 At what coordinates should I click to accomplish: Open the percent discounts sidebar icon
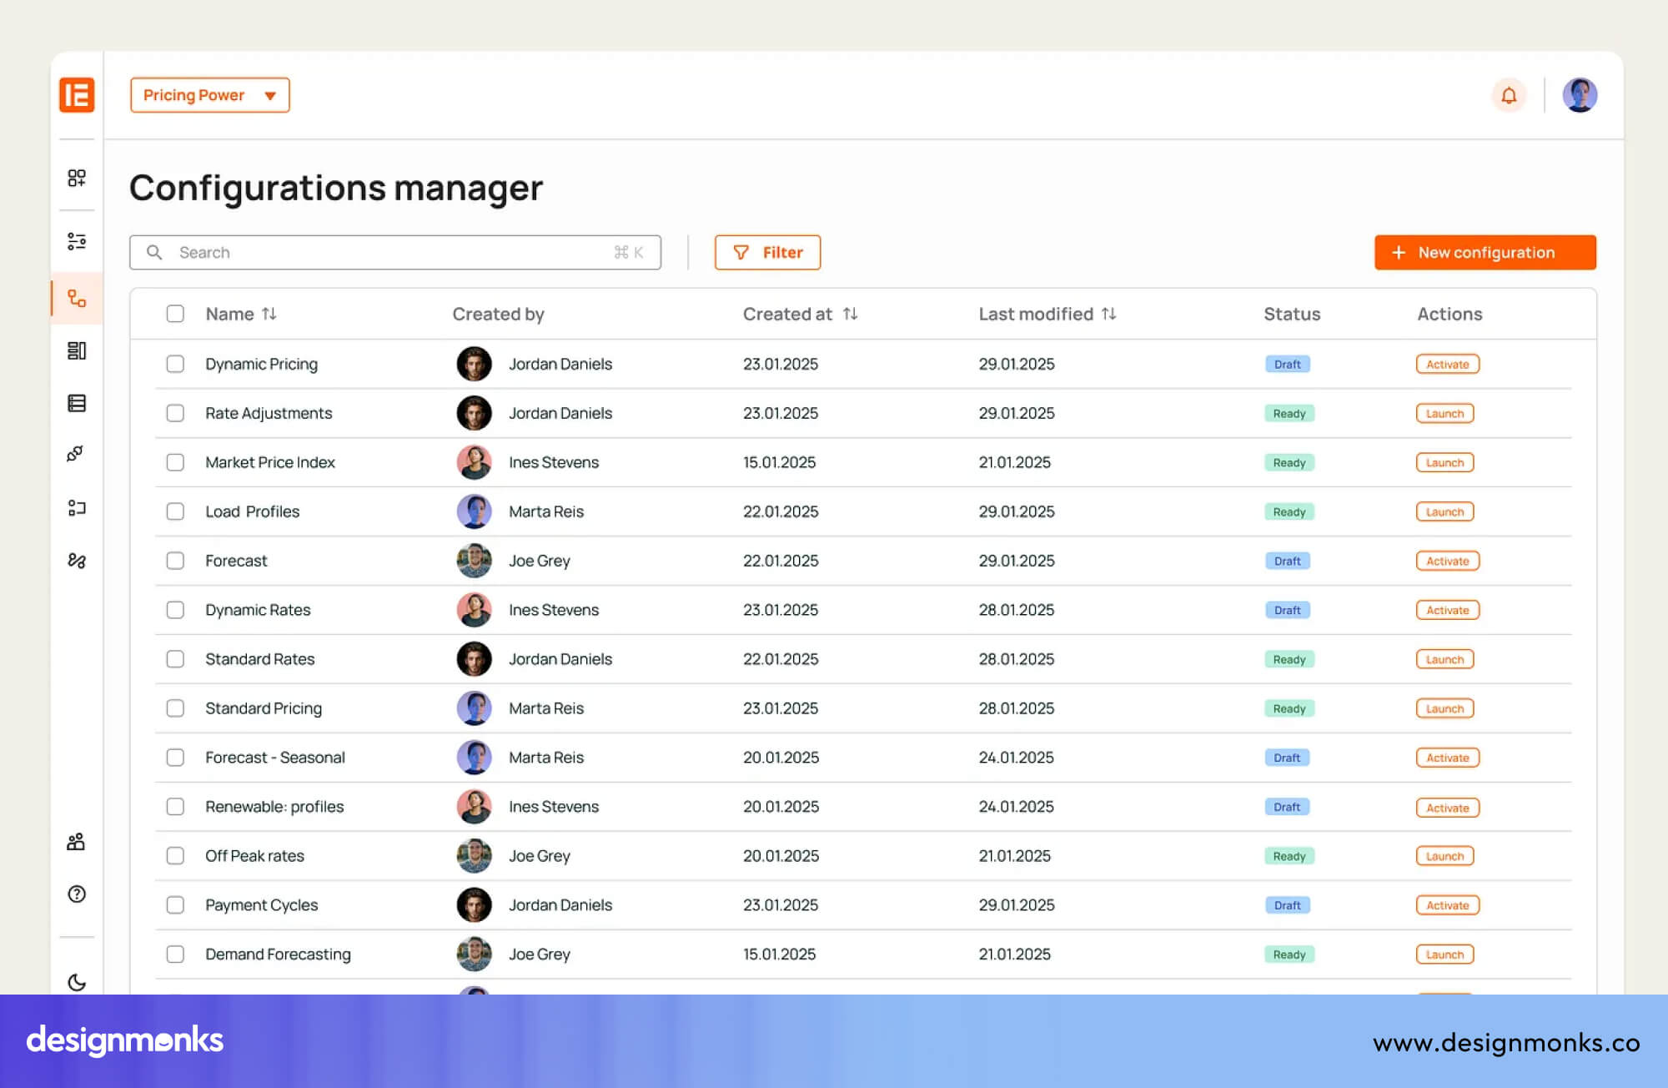[77, 561]
